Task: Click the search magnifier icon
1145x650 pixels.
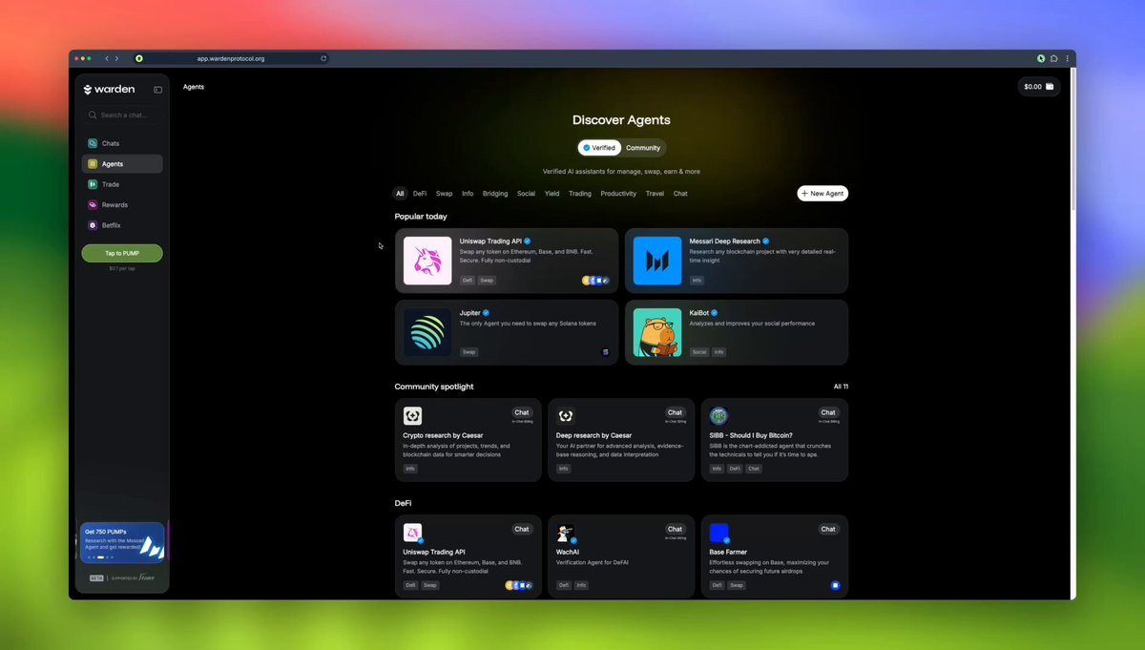Action: 93,115
